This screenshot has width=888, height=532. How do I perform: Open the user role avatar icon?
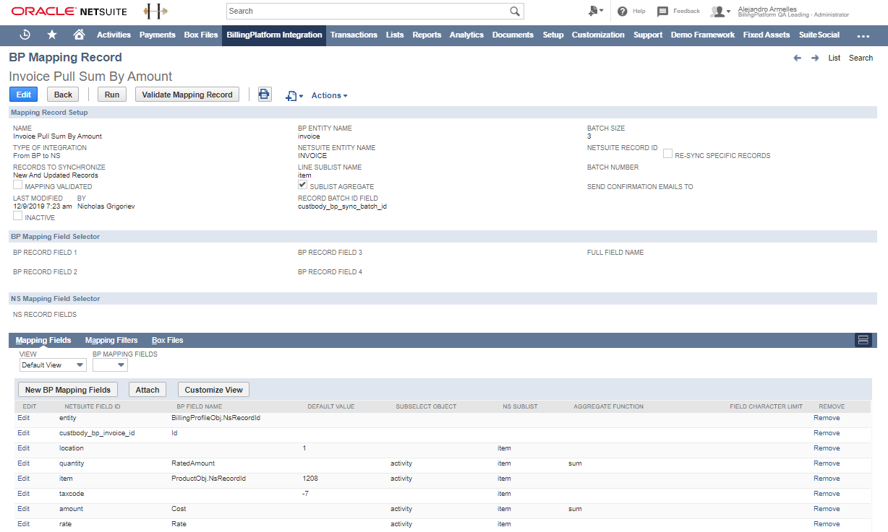coord(718,11)
